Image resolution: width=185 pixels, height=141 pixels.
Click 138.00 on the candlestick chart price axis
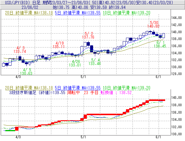coord(176,39)
